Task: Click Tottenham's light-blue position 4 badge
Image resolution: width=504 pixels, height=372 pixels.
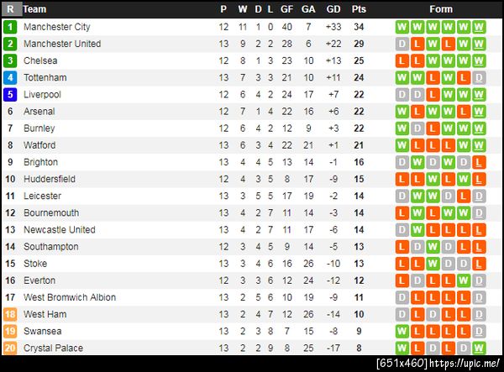Action: pyautogui.click(x=10, y=77)
